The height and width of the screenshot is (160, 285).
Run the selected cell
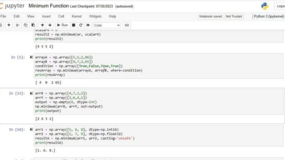click(x=62, y=25)
